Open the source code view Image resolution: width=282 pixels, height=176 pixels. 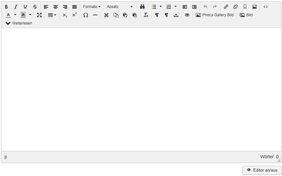click(266, 7)
